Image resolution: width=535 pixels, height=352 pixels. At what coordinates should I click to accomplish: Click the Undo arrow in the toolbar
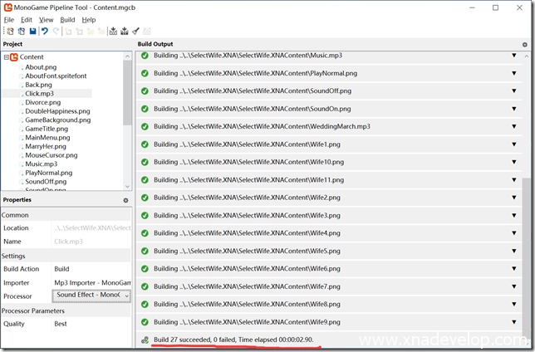point(45,31)
